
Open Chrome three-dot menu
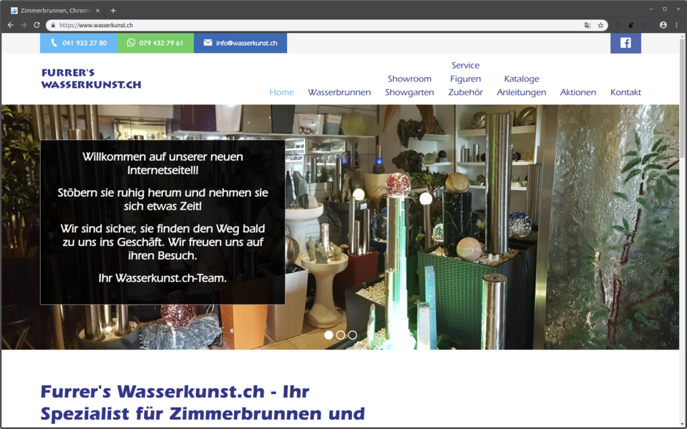[x=676, y=26]
